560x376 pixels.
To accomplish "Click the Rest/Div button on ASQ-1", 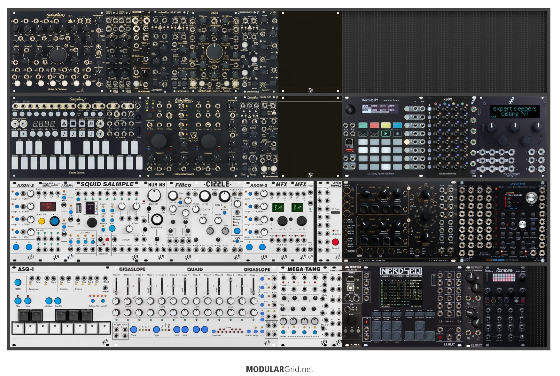I will coord(58,301).
